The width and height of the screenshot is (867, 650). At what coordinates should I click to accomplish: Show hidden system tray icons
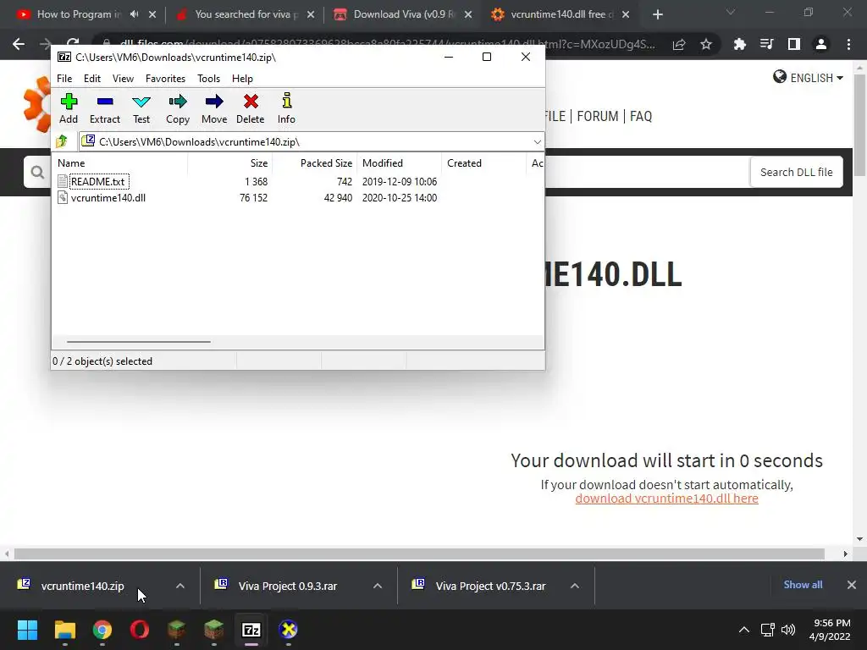744,630
